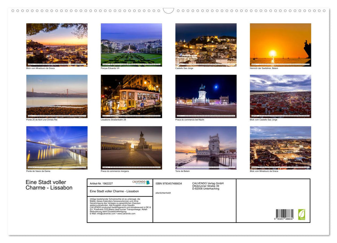The width and height of the screenshot is (337, 243).
Task: Click the Ponte de Vasco da Gama photo
Action: [x=57, y=148]
